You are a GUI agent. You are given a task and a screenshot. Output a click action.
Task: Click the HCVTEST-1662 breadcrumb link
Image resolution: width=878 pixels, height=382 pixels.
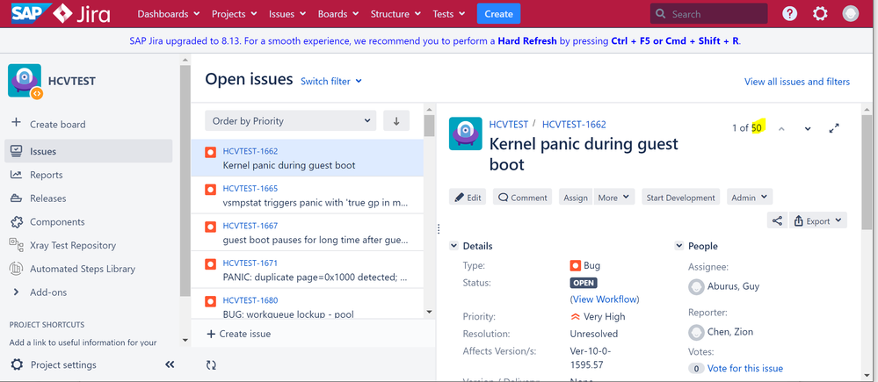click(574, 124)
